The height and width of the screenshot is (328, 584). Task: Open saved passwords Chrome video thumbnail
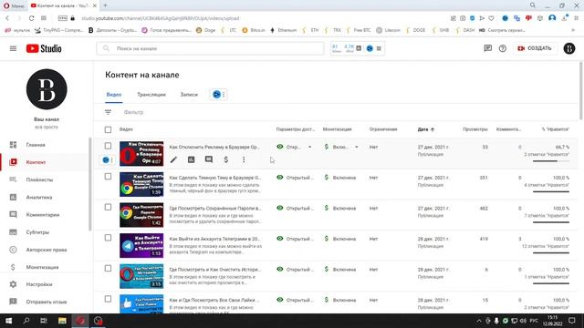[141, 215]
